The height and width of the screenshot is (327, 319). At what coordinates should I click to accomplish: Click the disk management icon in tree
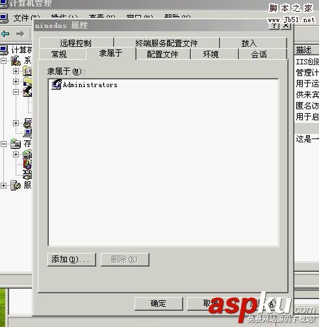click(x=27, y=175)
